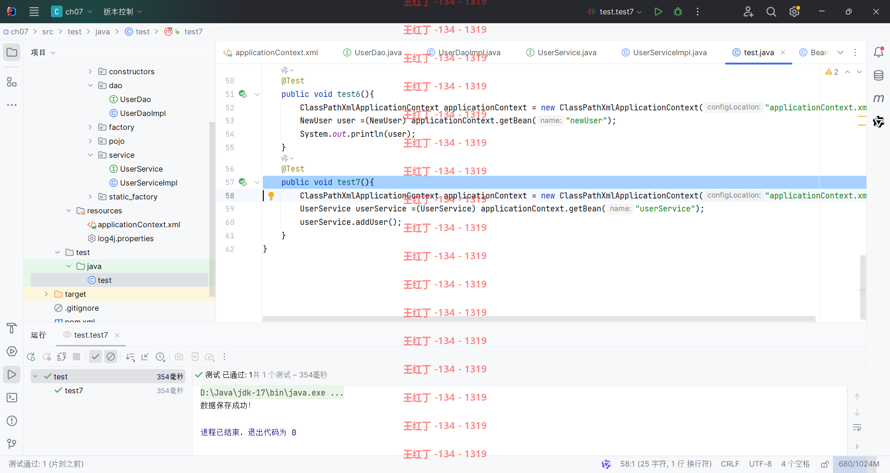Open the 版本控制 dropdown
This screenshot has height=473, width=890.
(x=122, y=12)
